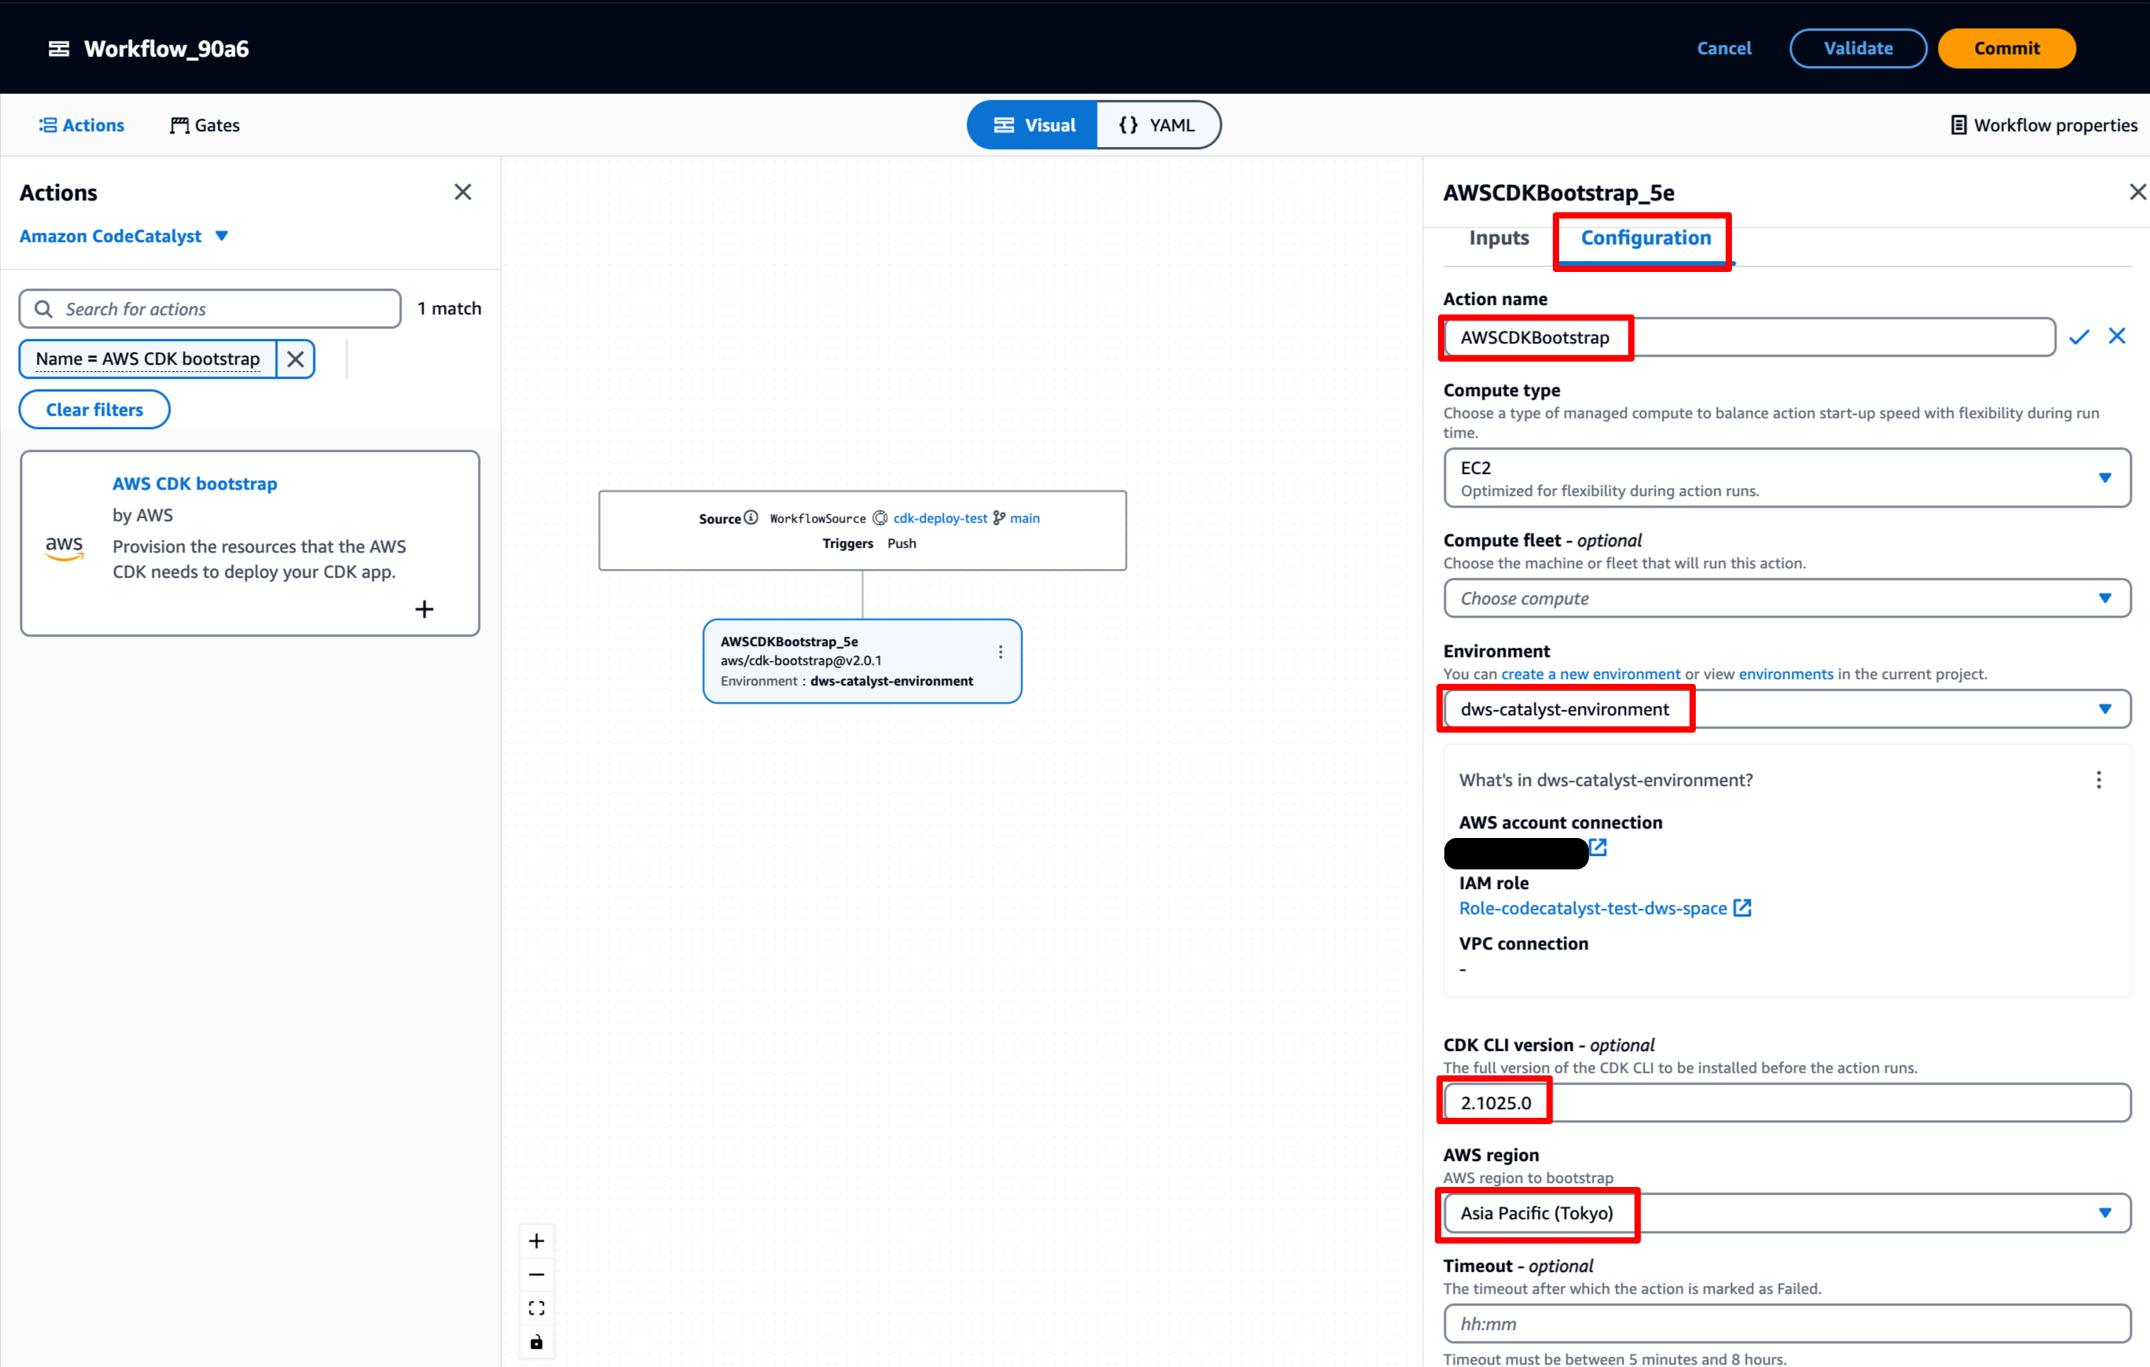Screen dimensions: 2150x1367
Task: Open the Environment dws-catalyst-environment dropdown
Action: pyautogui.click(x=1787, y=709)
